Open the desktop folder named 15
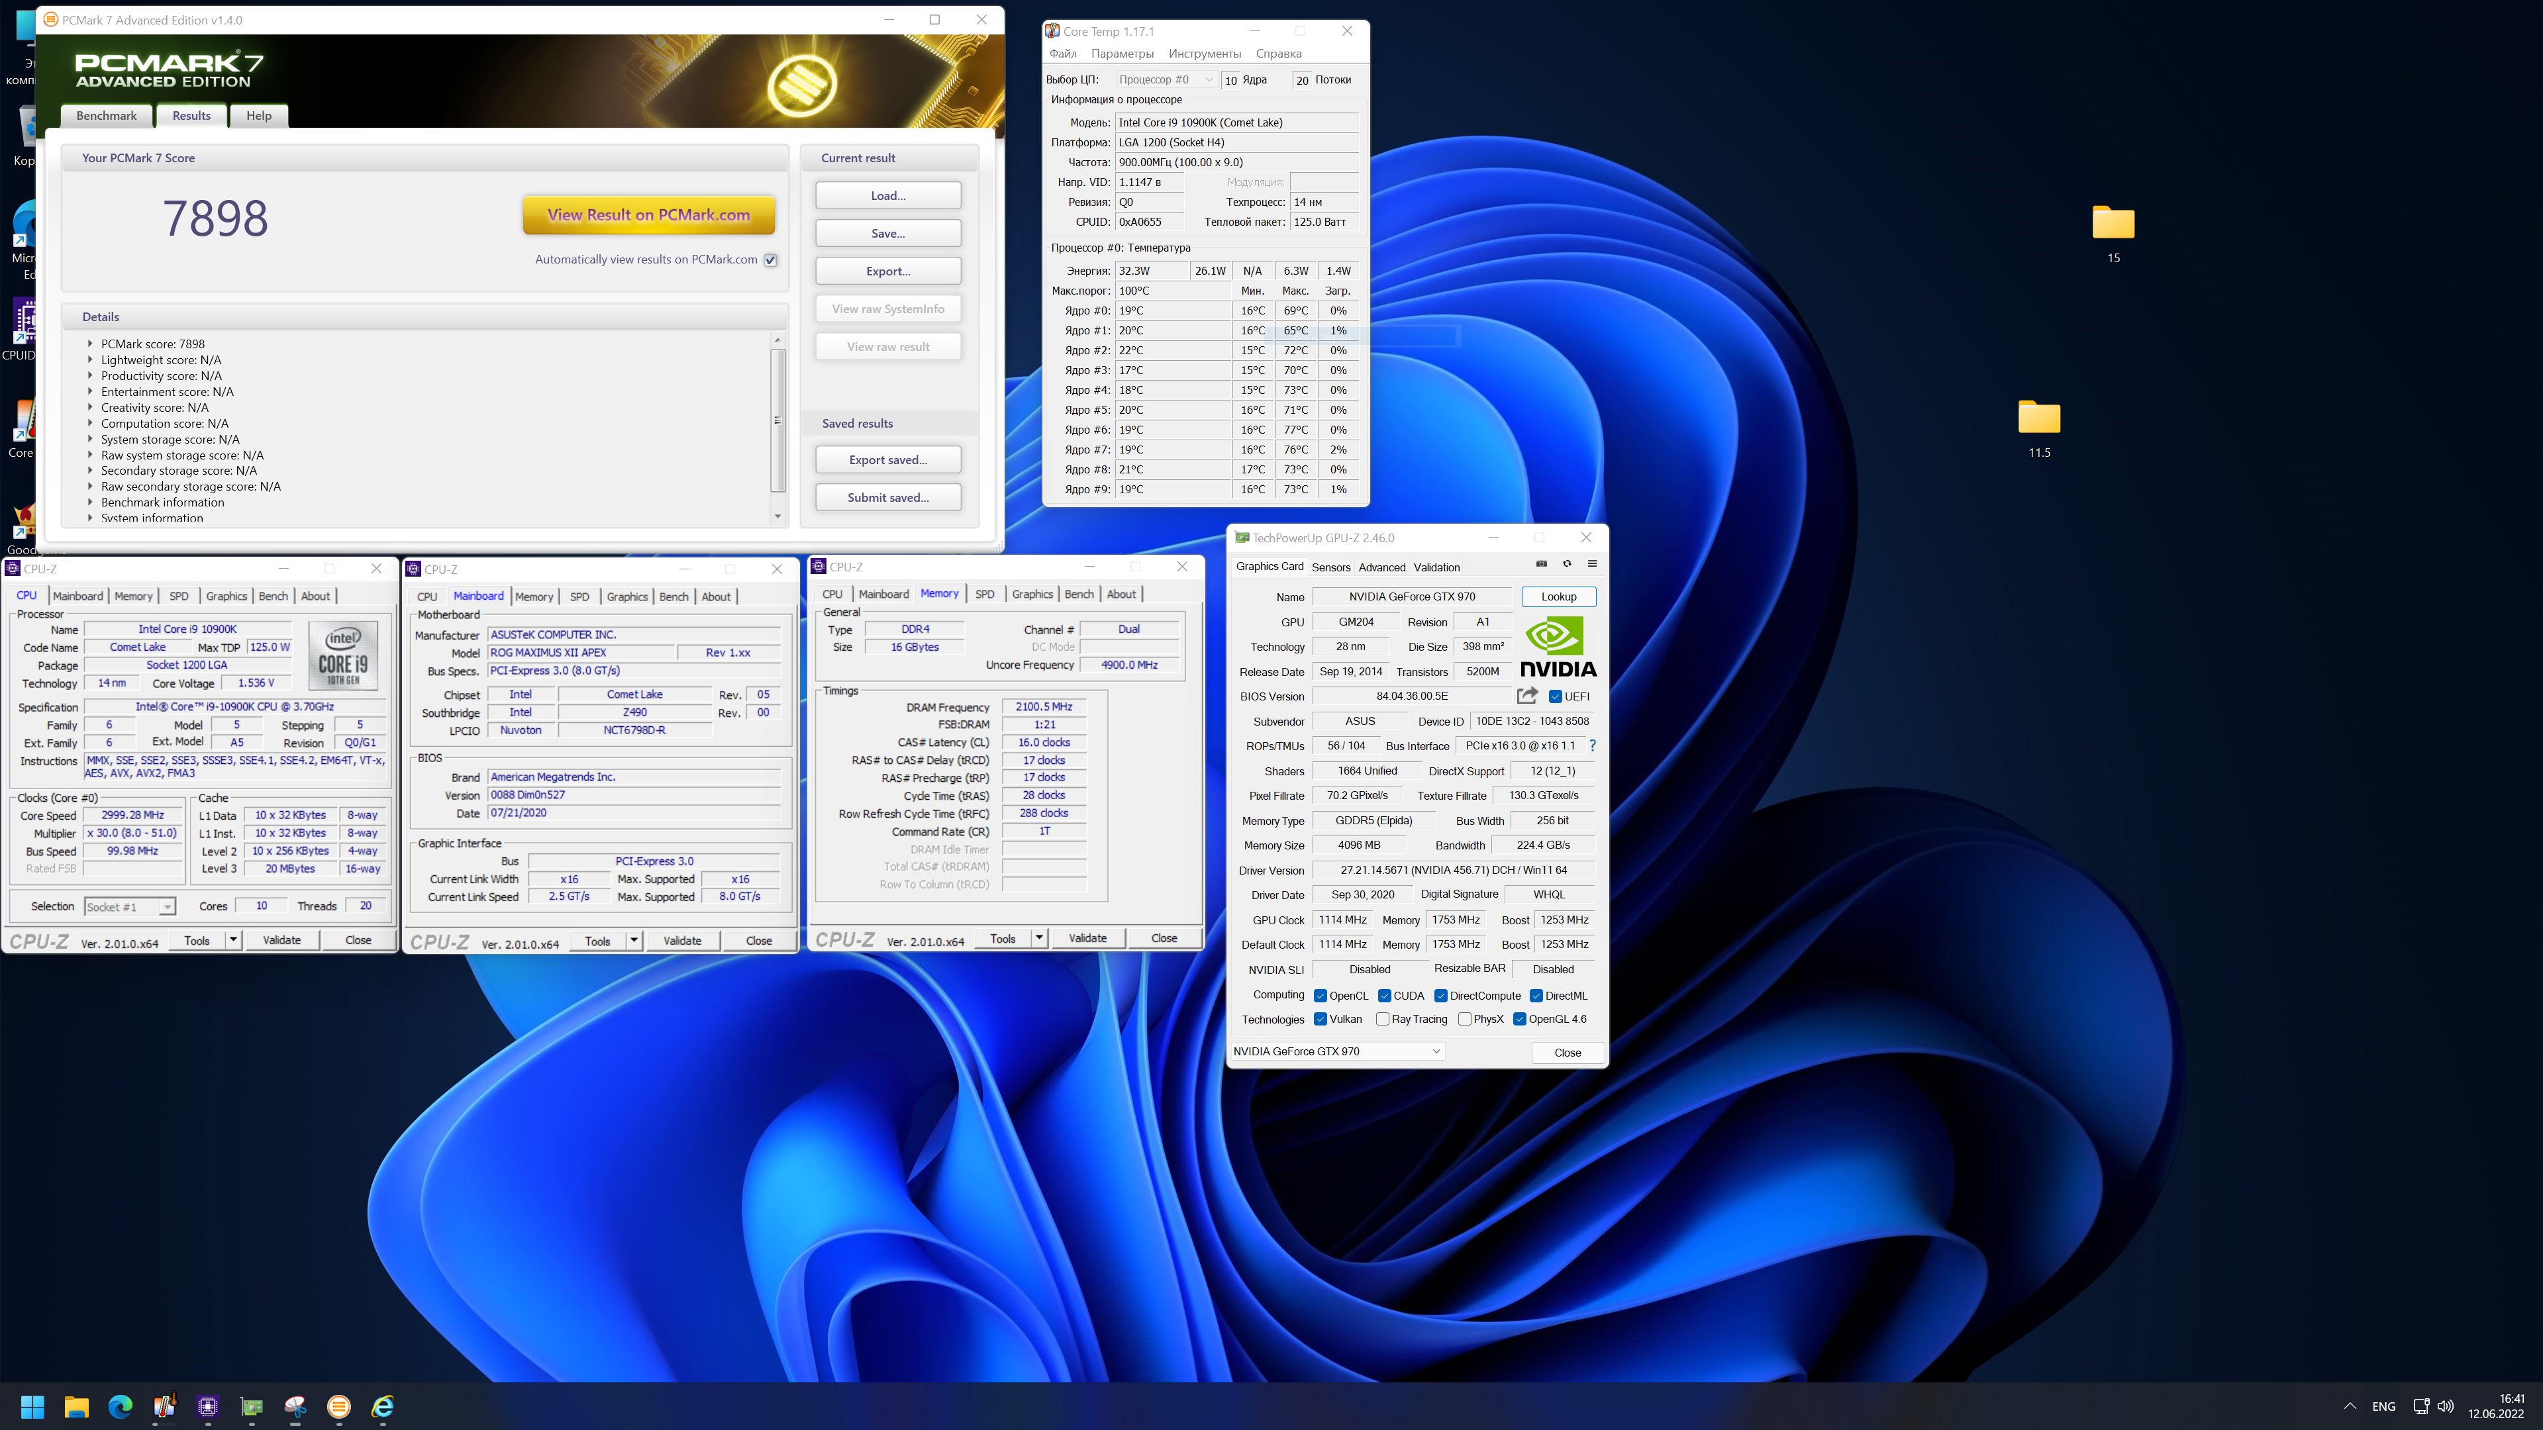This screenshot has height=1430, width=2543. [2114, 235]
